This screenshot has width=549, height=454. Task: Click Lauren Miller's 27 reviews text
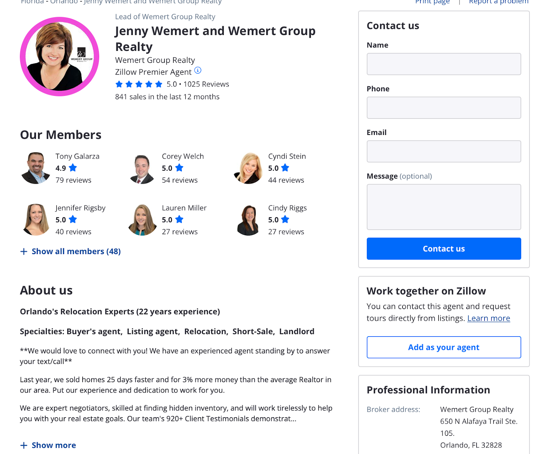pos(180,231)
